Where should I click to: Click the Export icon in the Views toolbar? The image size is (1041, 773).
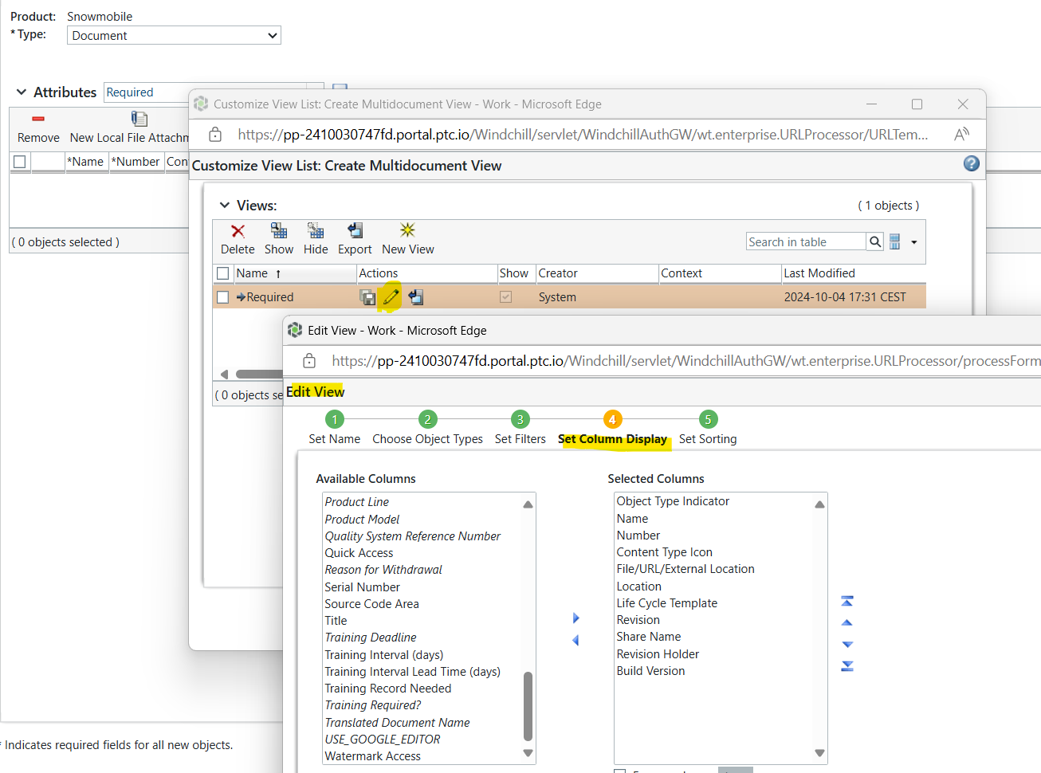pos(354,237)
